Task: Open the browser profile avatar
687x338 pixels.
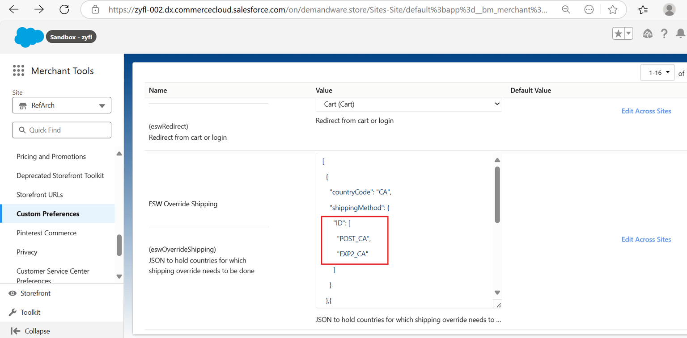Action: [x=669, y=9]
